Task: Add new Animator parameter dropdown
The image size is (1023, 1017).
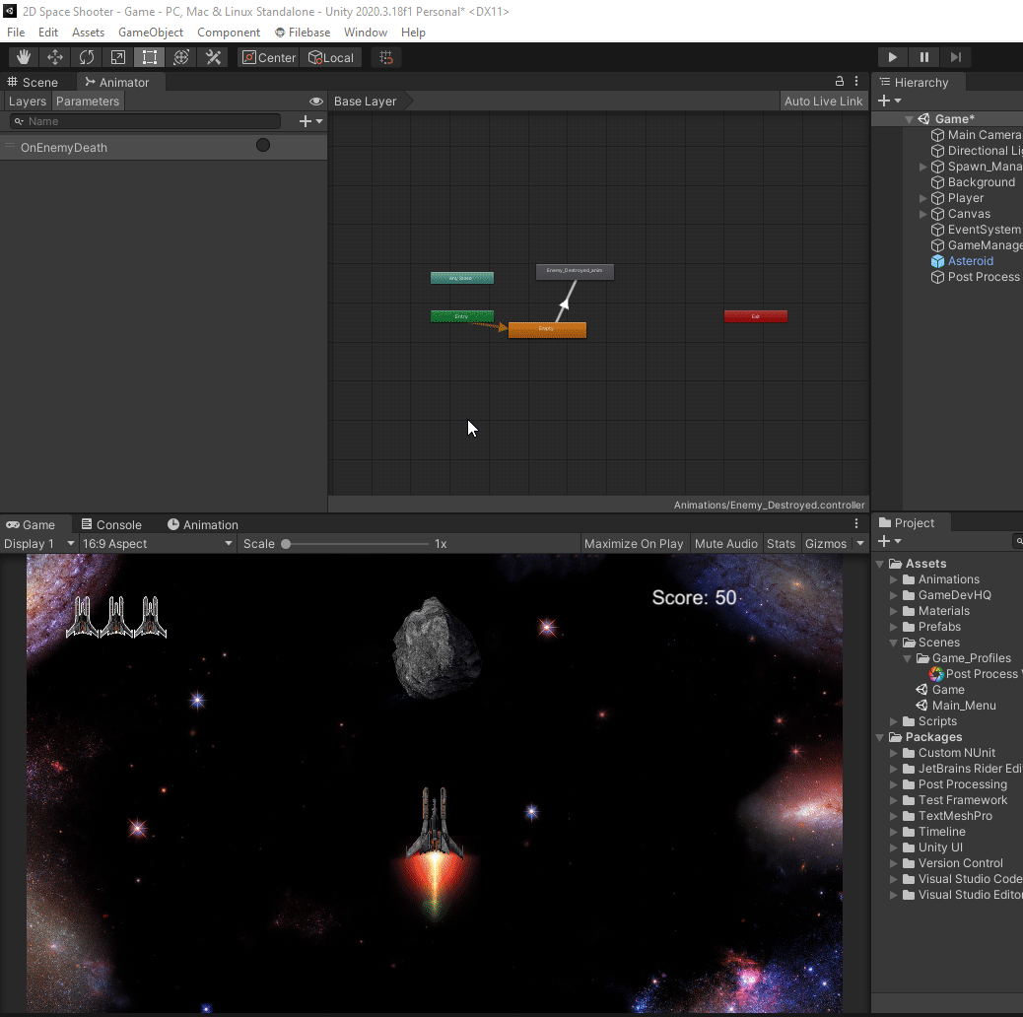Action: tap(310, 121)
